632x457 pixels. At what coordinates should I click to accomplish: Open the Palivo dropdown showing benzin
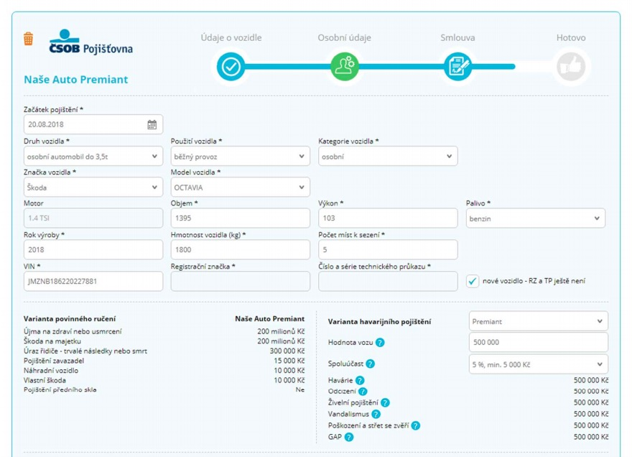[536, 218]
